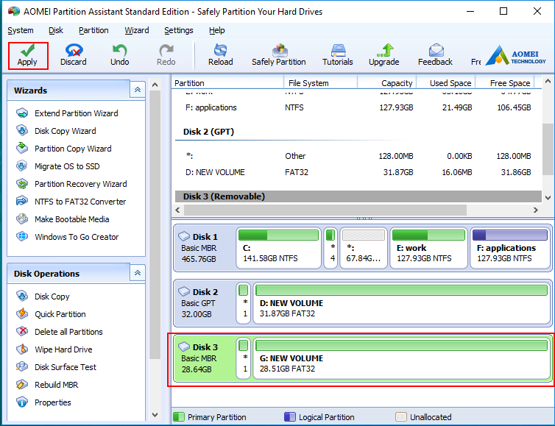Click the Discard toolbar icon
Screen dimensions: 555x426
tap(74, 56)
